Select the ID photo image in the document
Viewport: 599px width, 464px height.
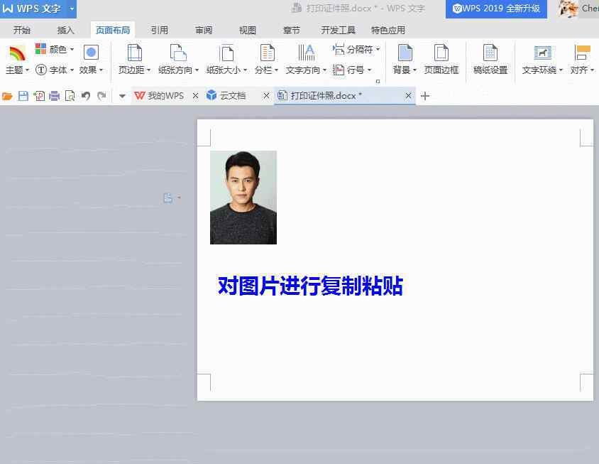(x=243, y=198)
